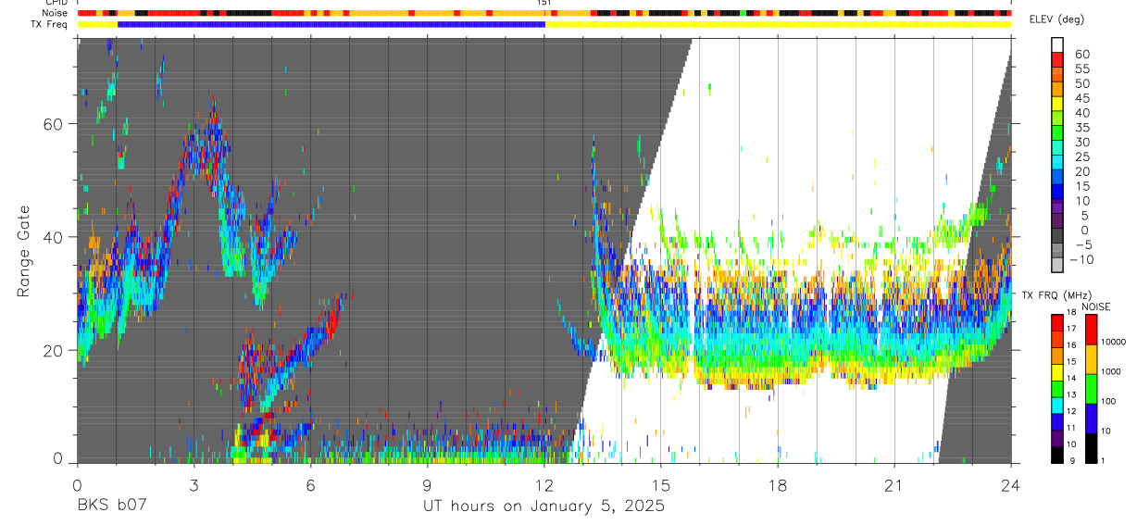
Task: Click the NOISE color scale bar
Action: click(x=1093, y=388)
